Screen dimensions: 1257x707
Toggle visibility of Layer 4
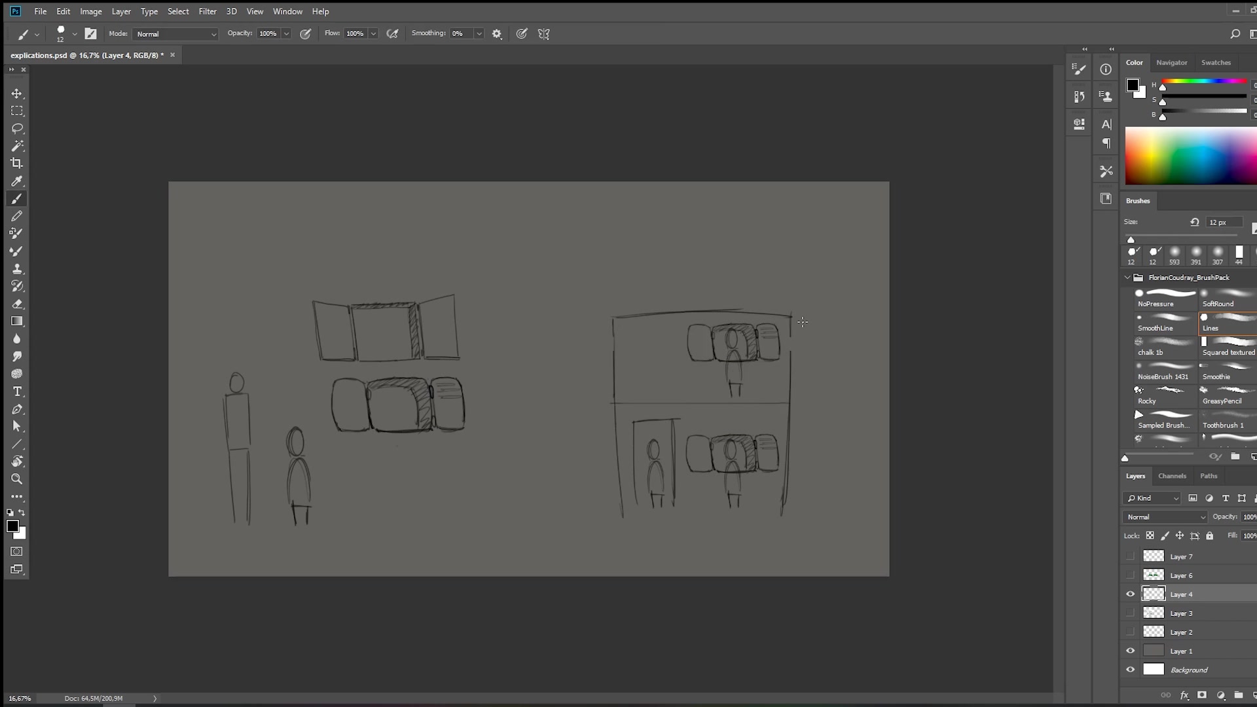click(x=1129, y=594)
